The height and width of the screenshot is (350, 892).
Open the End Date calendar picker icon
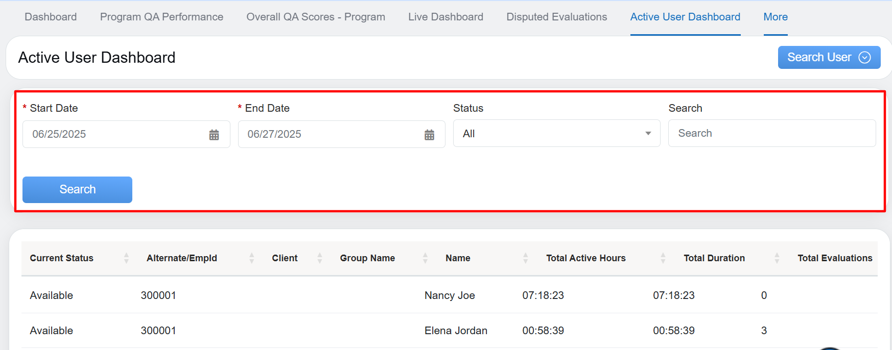point(429,135)
